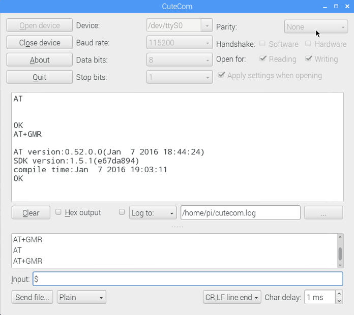Click the Char delay 1 ms field
This screenshot has height=315, width=354.
320,297
